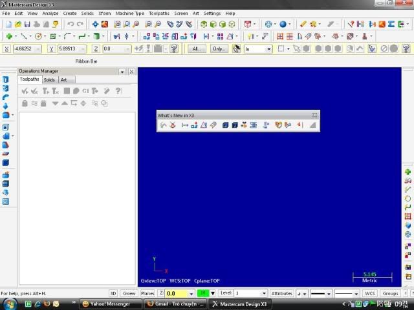Switch to Gmail window in taskbar
This screenshot has height=310, width=414.
[175, 304]
